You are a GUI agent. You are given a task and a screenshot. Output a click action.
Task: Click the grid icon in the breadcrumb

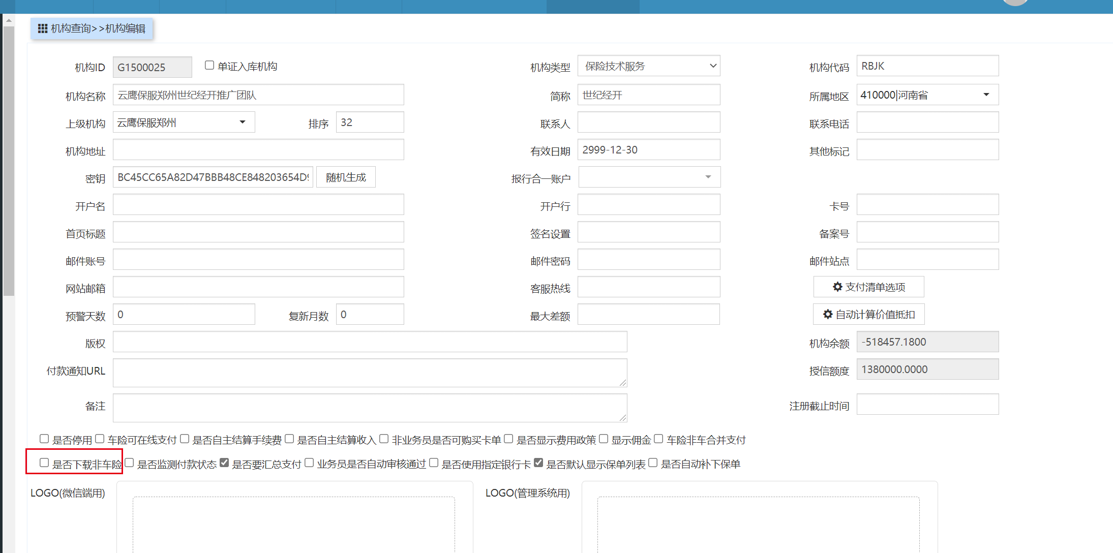pos(43,28)
